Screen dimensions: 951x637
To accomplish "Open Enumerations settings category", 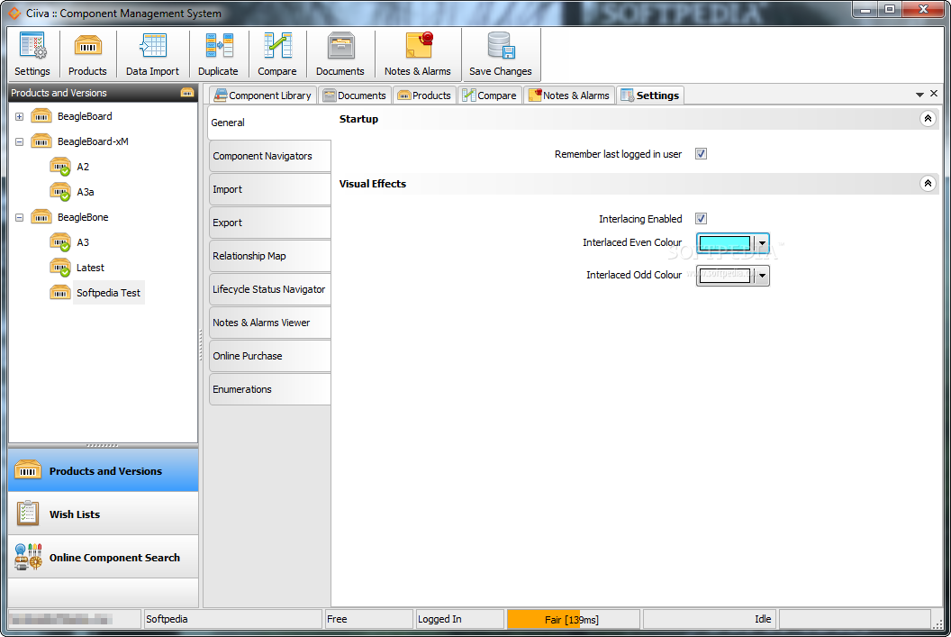I will [270, 389].
